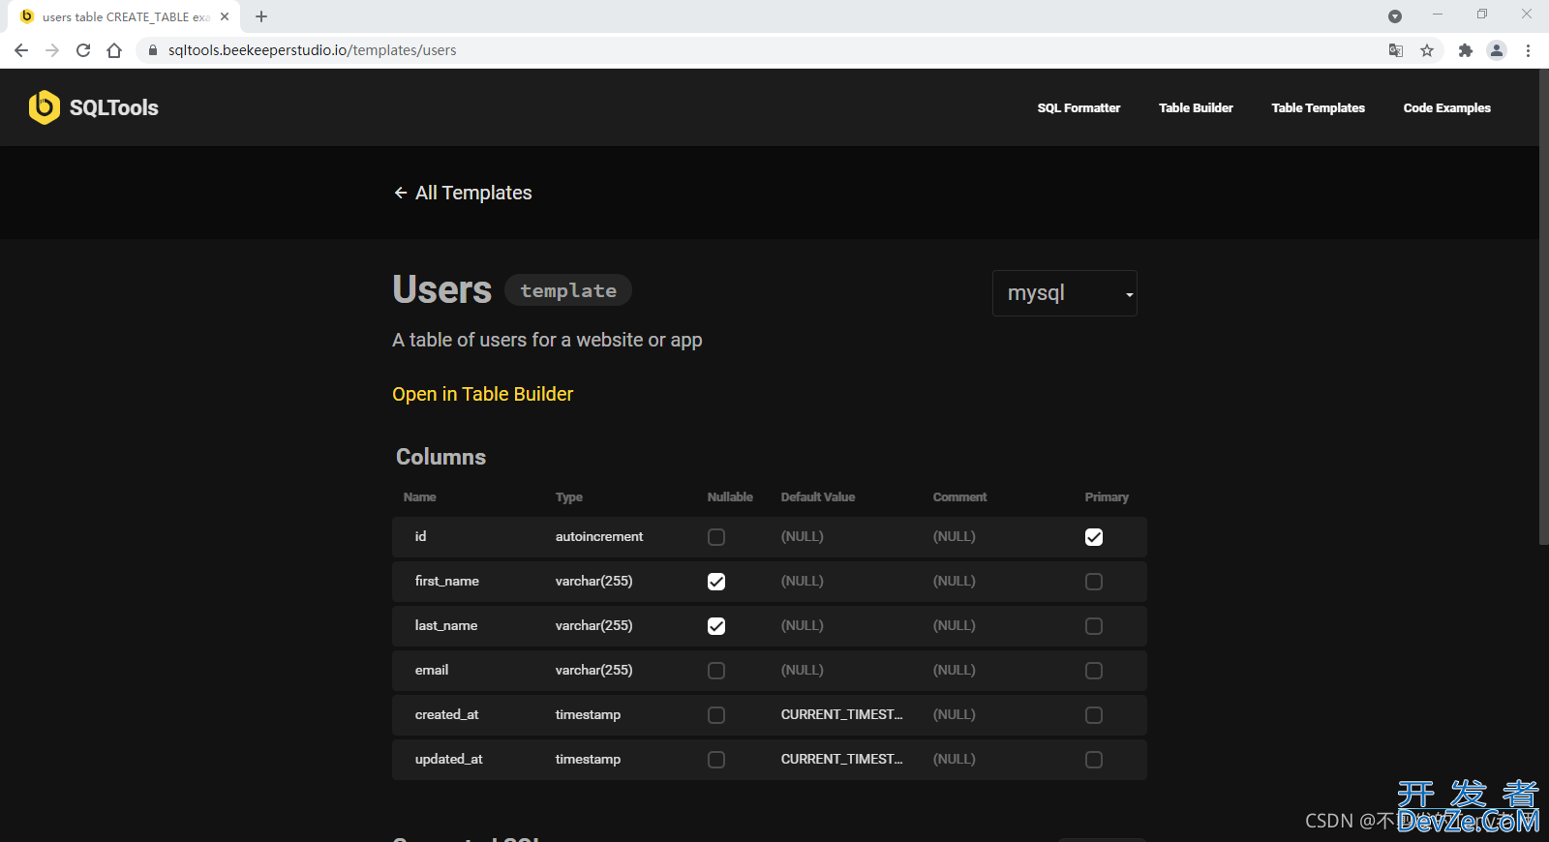This screenshot has height=842, width=1549.
Task: Bookmark this page with the star icon
Action: [x=1427, y=50]
